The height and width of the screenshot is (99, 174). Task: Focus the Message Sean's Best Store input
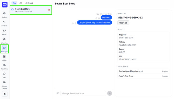click(83, 93)
